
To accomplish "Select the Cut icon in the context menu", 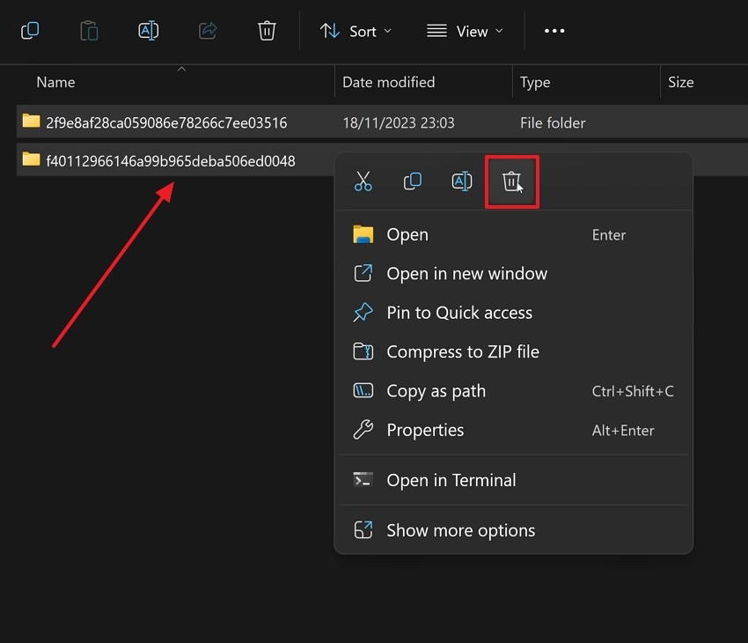I will [363, 181].
